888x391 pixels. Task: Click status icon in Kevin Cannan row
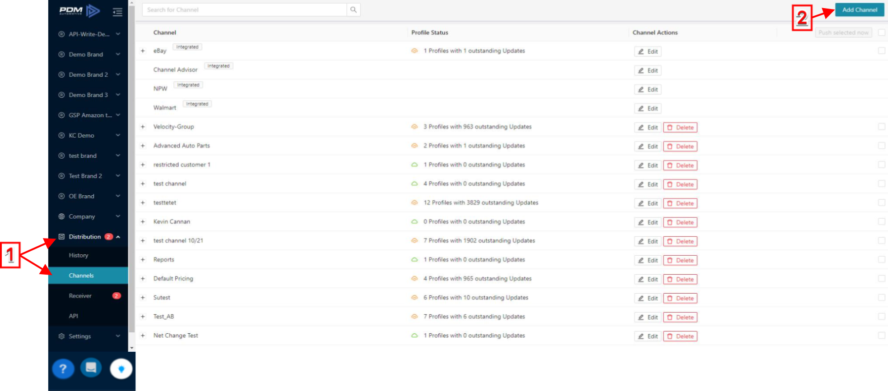[x=414, y=222]
